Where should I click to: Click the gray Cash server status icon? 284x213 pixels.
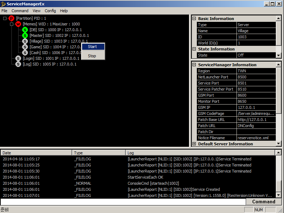point(25,53)
